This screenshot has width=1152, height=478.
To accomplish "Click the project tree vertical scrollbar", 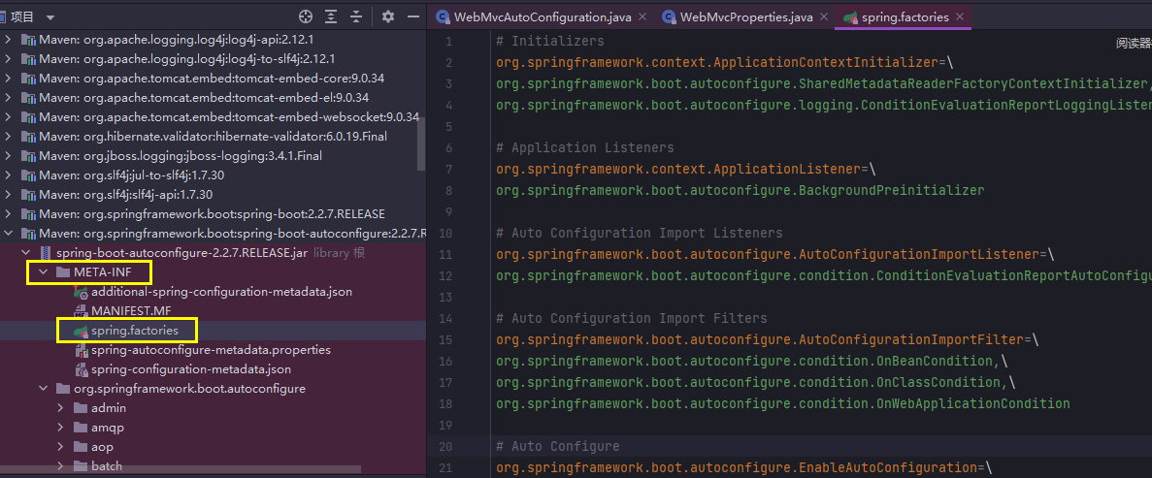I will [x=421, y=143].
